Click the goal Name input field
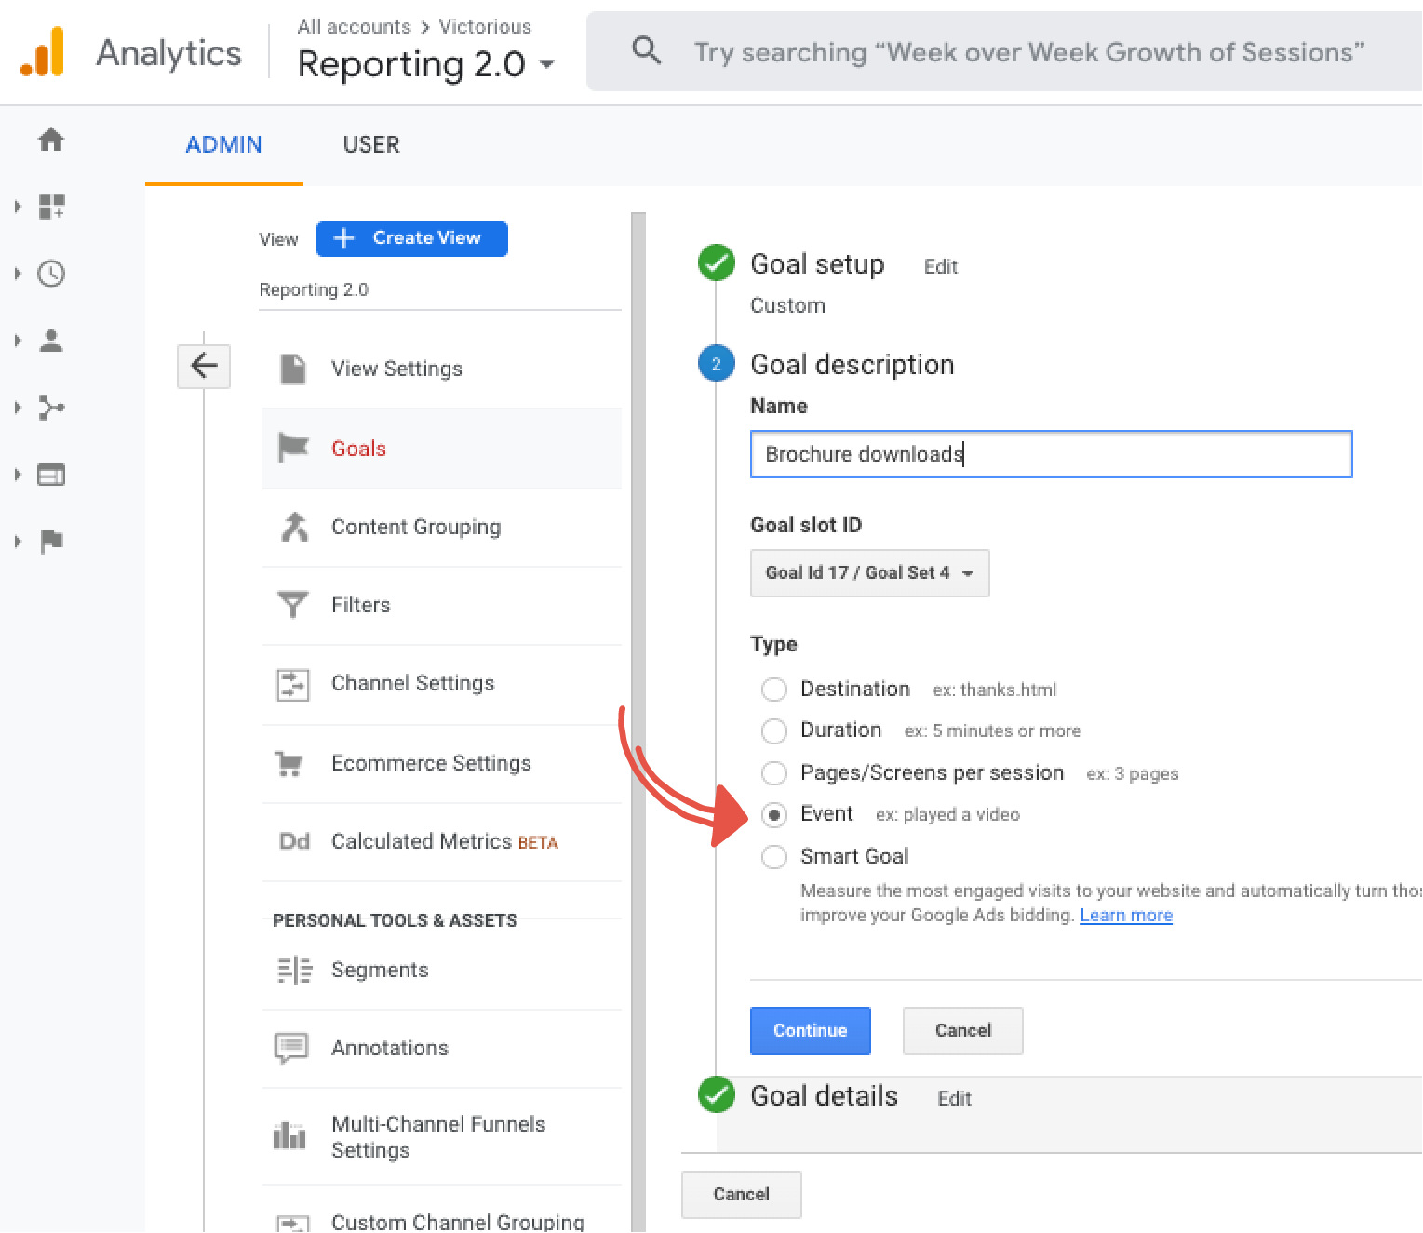 1050,454
